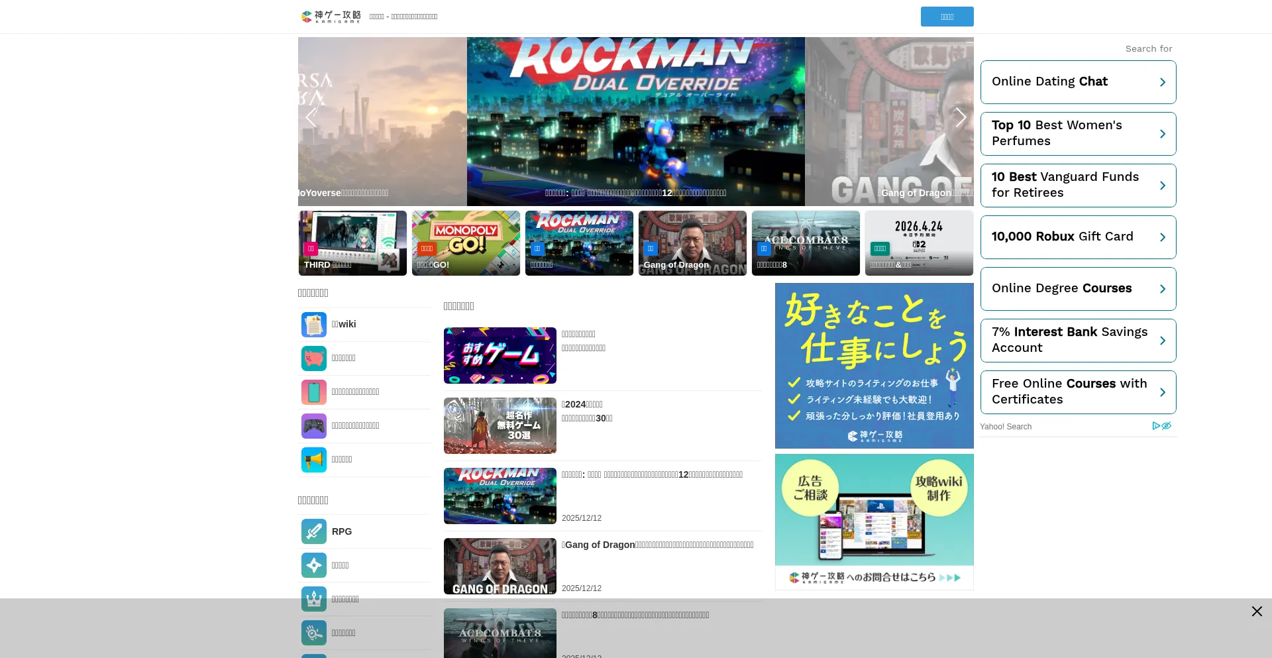Click the chevron beside 'Online Degree Courses'
Screen dimensions: 1272x658
1163,288
